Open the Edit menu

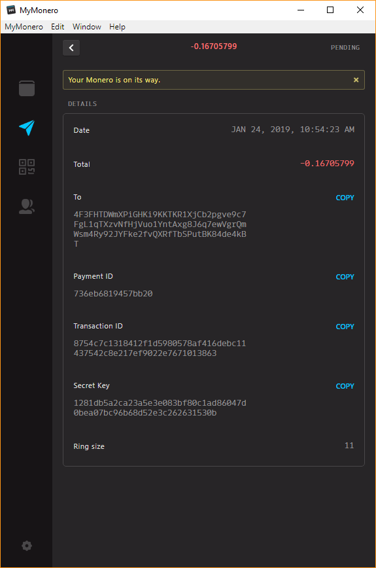coord(58,27)
